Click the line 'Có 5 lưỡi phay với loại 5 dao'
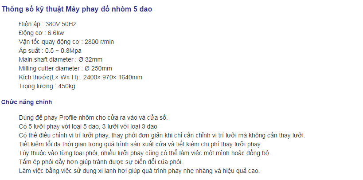Image resolution: width=363 pixels, height=180 pixels. coord(88,126)
